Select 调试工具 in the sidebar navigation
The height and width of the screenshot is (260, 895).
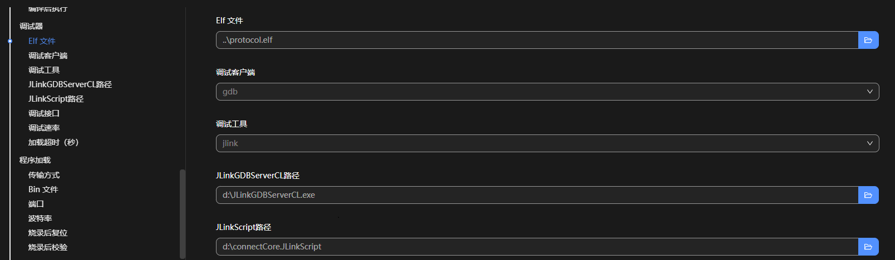(x=44, y=70)
